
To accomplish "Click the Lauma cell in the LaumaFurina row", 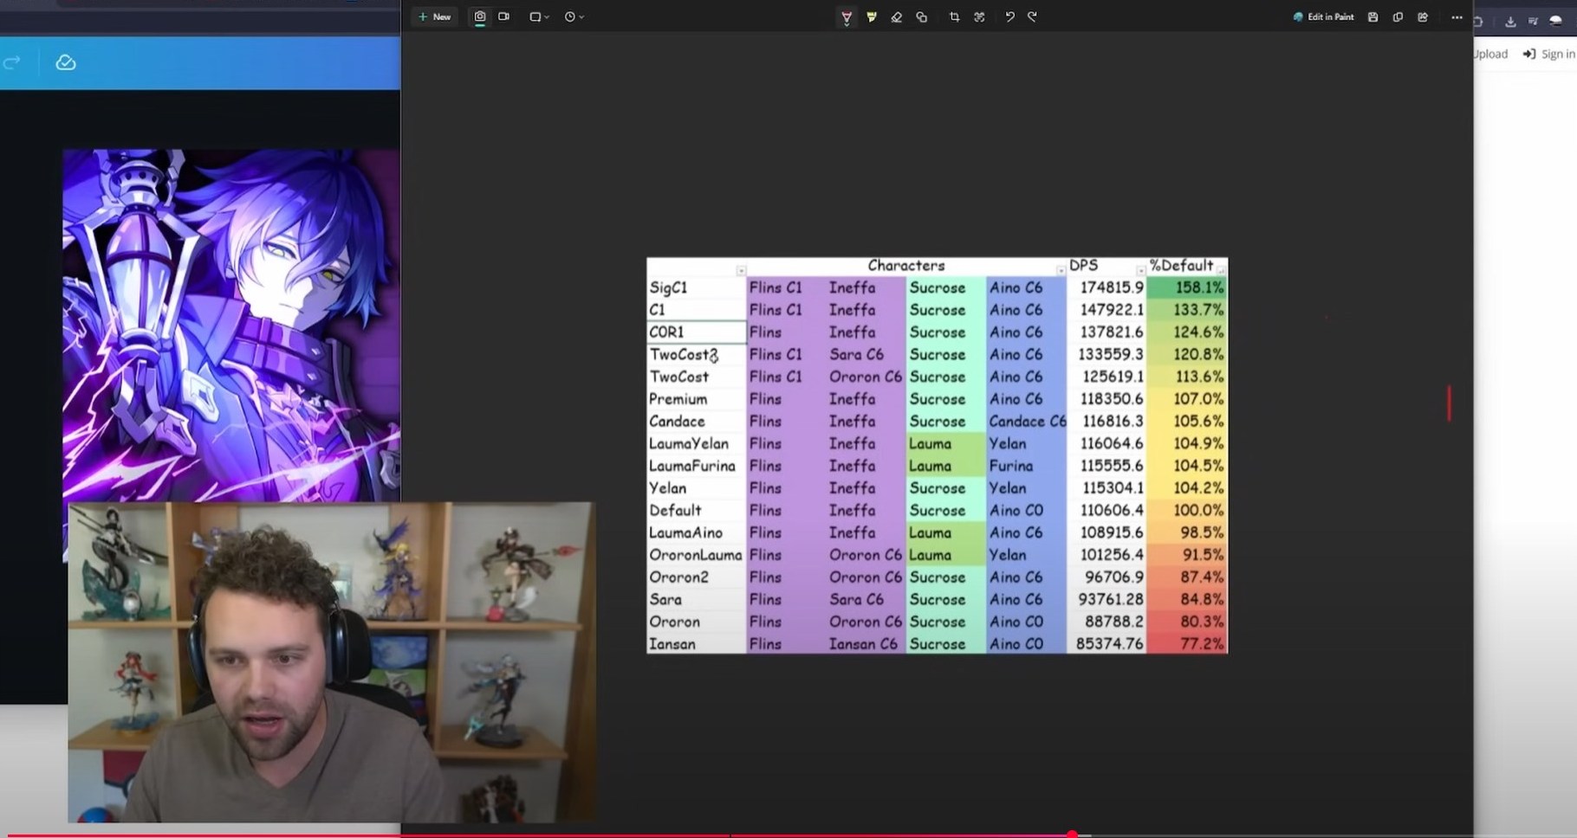I will (946, 466).
